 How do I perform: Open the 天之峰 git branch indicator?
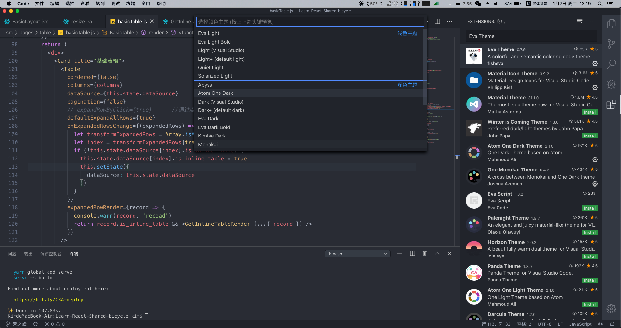tap(16, 324)
